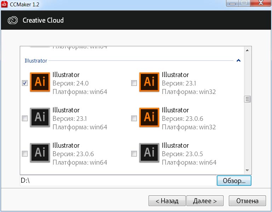Image resolution: width=272 pixels, height=212 pixels.
Task: Collapse the Illustrator section chevron
Action: pyautogui.click(x=238, y=60)
